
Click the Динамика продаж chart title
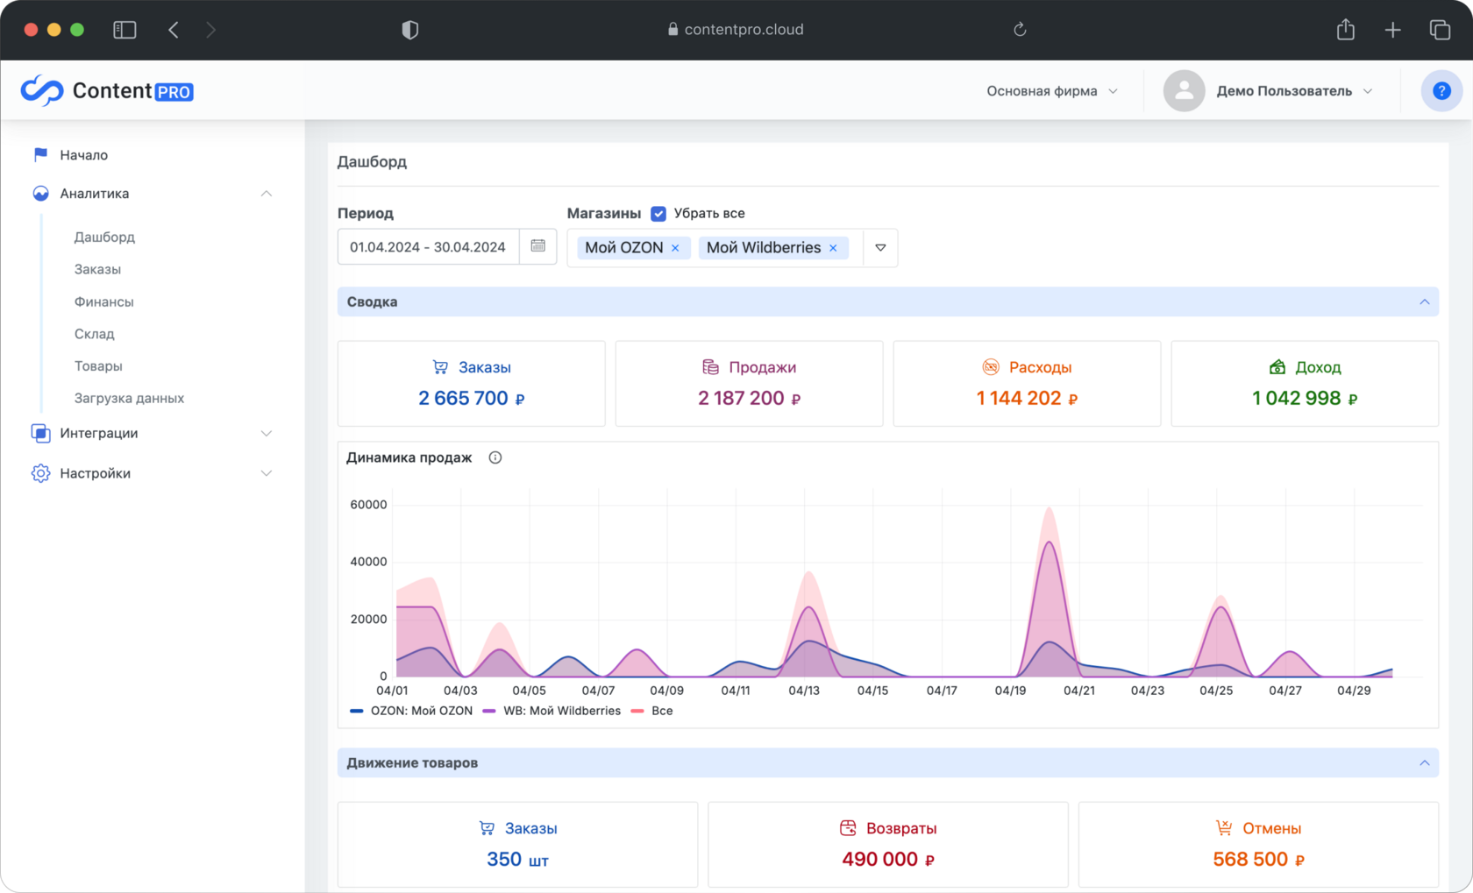[409, 457]
